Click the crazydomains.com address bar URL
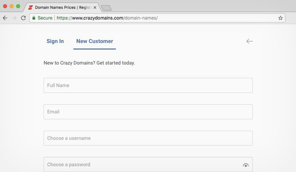This screenshot has width=296, height=172. click(x=107, y=18)
